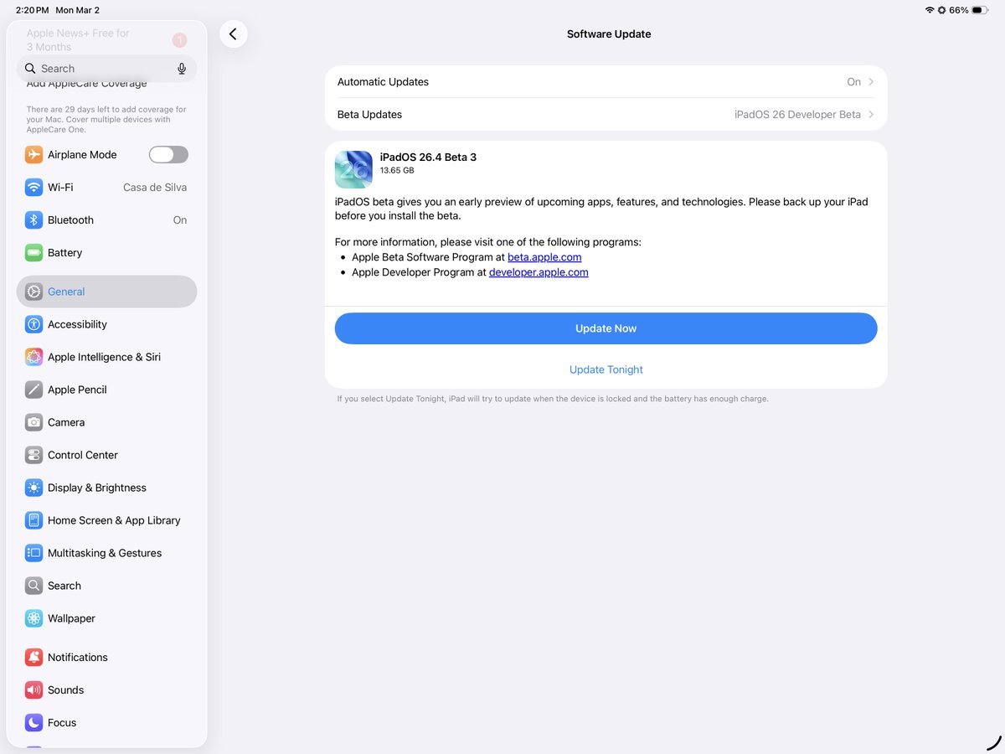This screenshot has height=754, width=1005.
Task: Open the developer.apple.com link
Action: click(x=539, y=272)
